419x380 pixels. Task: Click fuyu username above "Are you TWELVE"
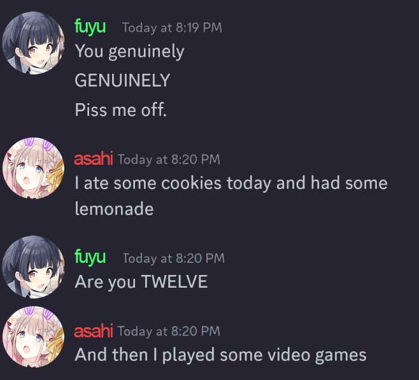tap(90, 257)
